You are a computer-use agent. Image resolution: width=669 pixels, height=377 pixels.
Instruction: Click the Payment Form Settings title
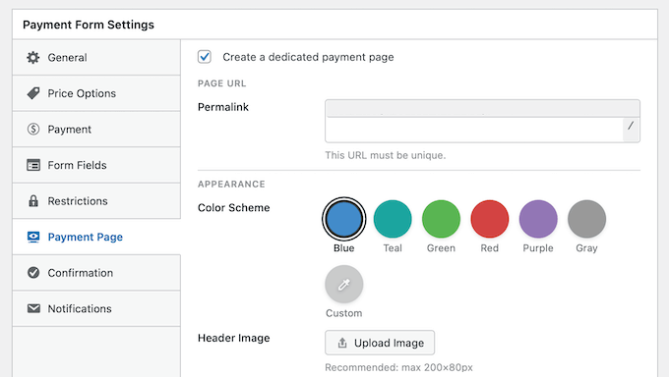pyautogui.click(x=89, y=25)
